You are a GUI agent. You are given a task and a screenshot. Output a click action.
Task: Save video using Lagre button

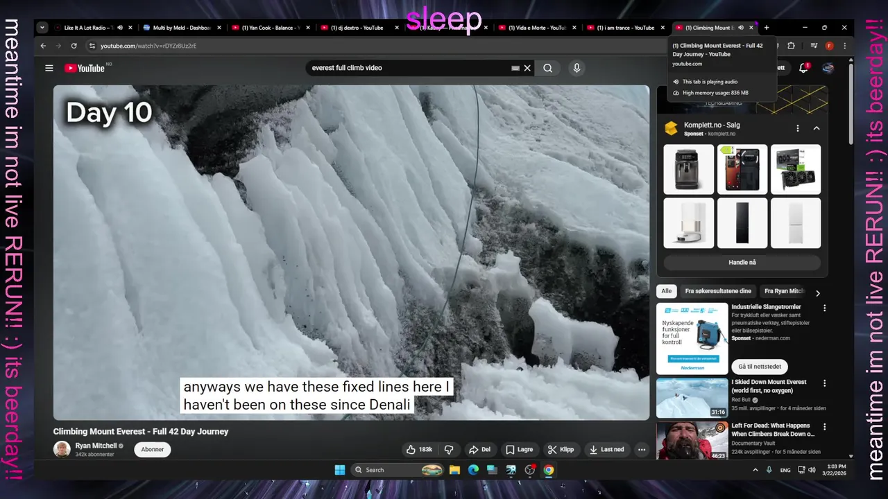[519, 449]
